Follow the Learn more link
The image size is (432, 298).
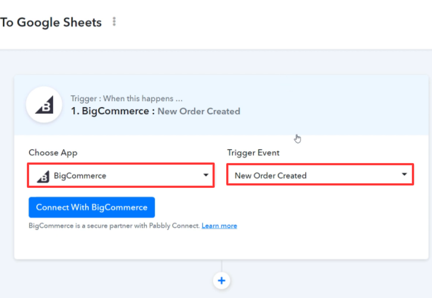tap(220, 226)
